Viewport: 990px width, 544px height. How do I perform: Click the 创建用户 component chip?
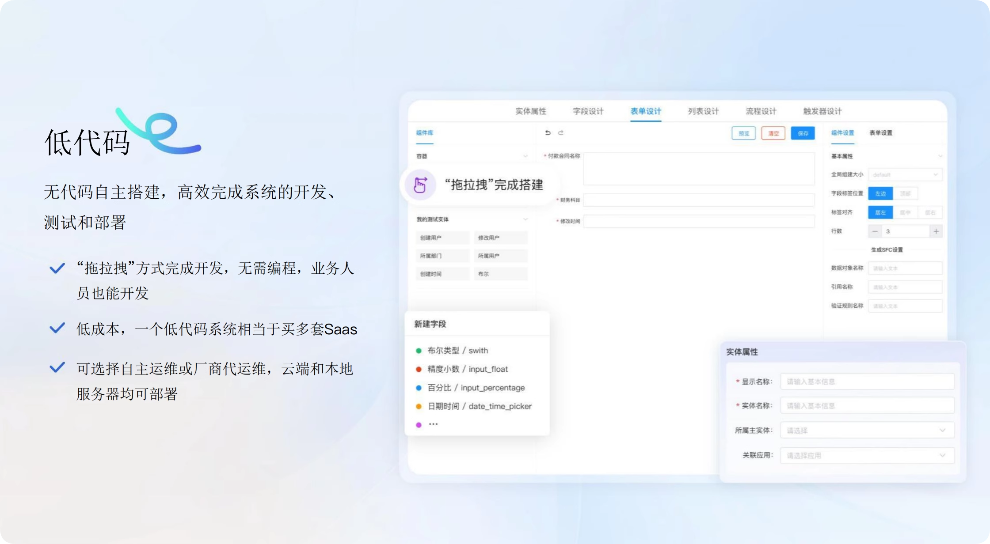point(442,238)
